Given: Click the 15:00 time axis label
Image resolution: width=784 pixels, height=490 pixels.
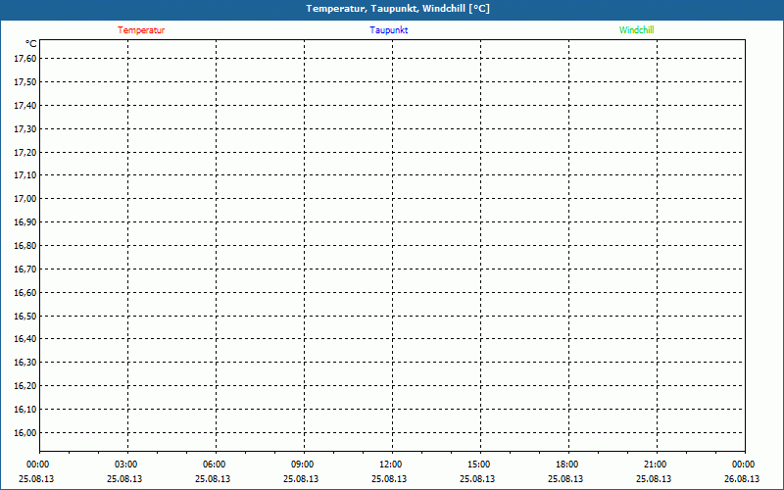Looking at the screenshot, I should click(x=478, y=465).
